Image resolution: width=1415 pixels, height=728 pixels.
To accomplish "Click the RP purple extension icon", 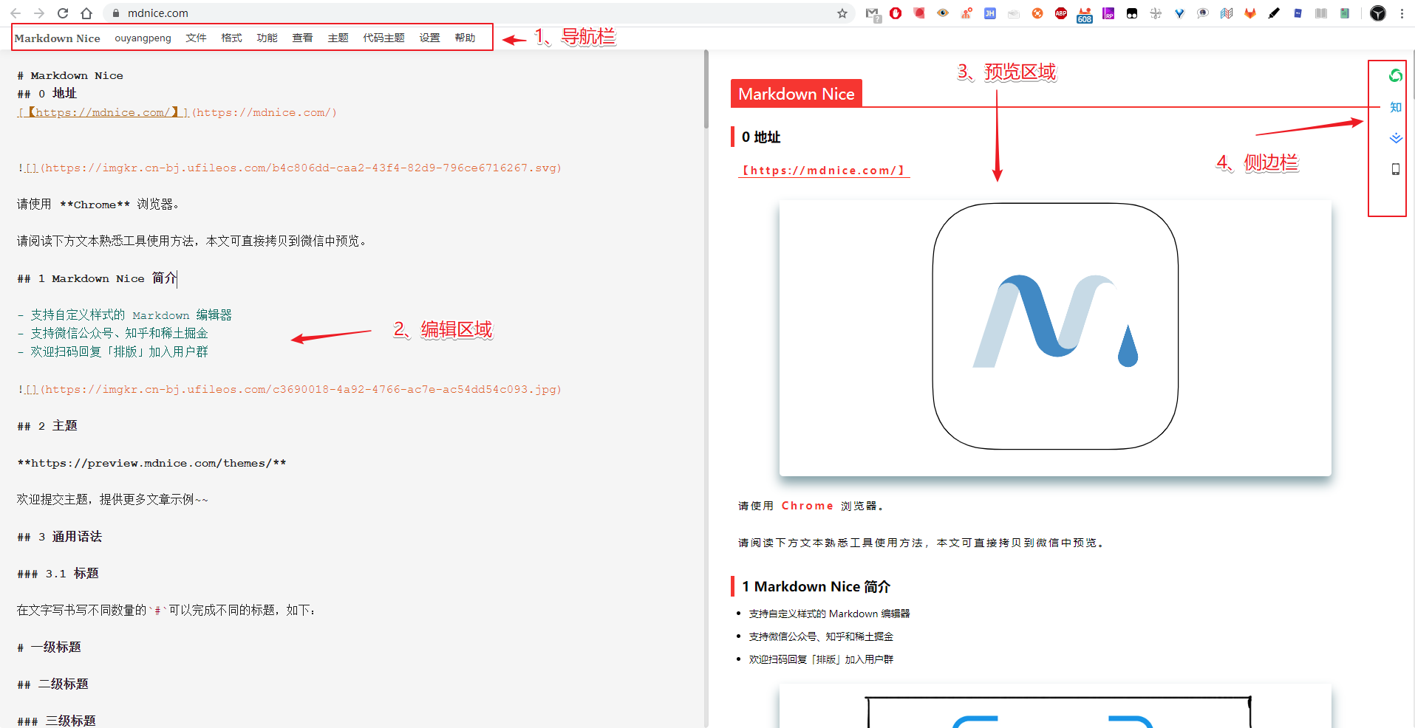I will [1108, 13].
